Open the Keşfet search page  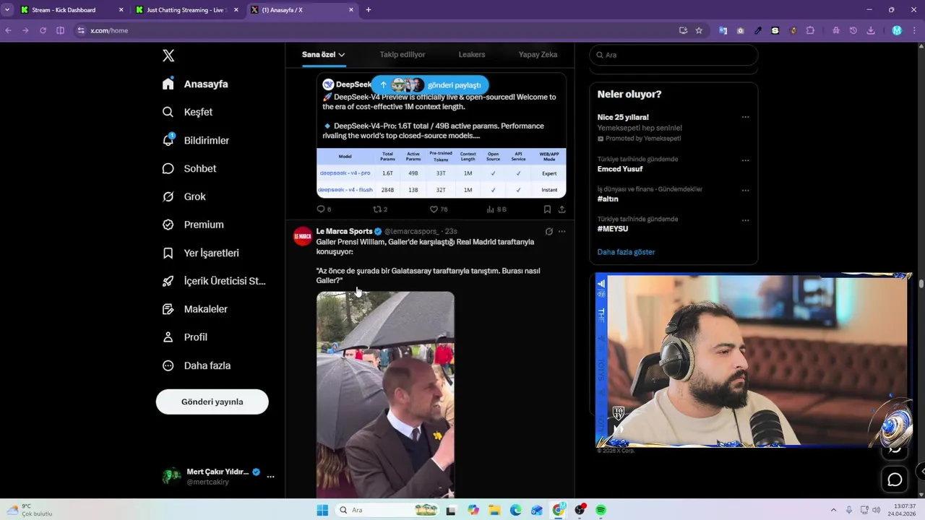pos(188,112)
